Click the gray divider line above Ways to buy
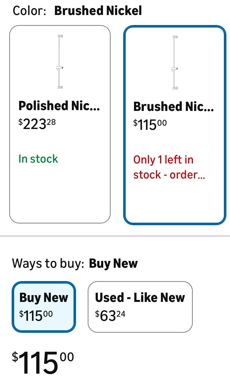230x382 pixels. (115, 236)
